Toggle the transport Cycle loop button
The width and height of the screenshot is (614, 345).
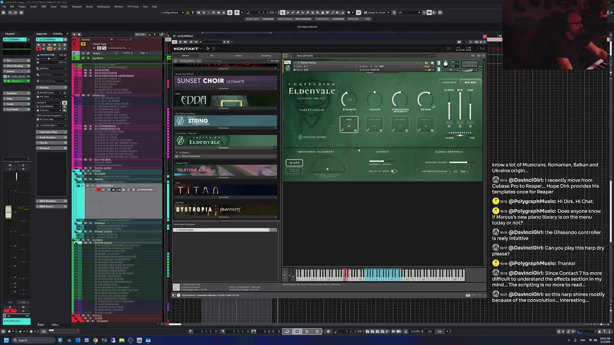pos(287,331)
